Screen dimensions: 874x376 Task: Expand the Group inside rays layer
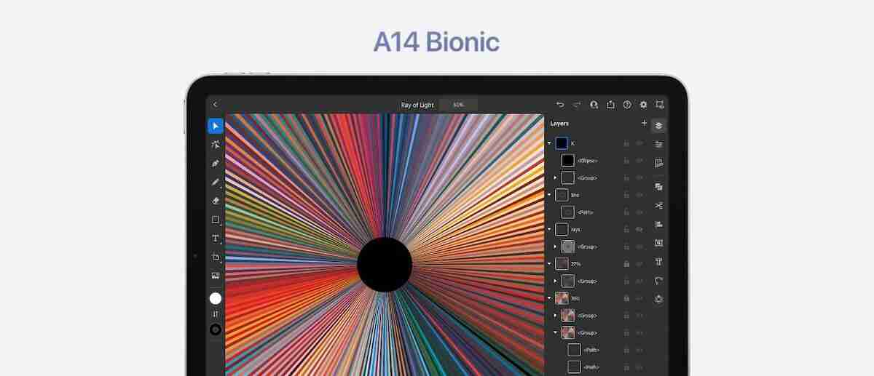555,247
